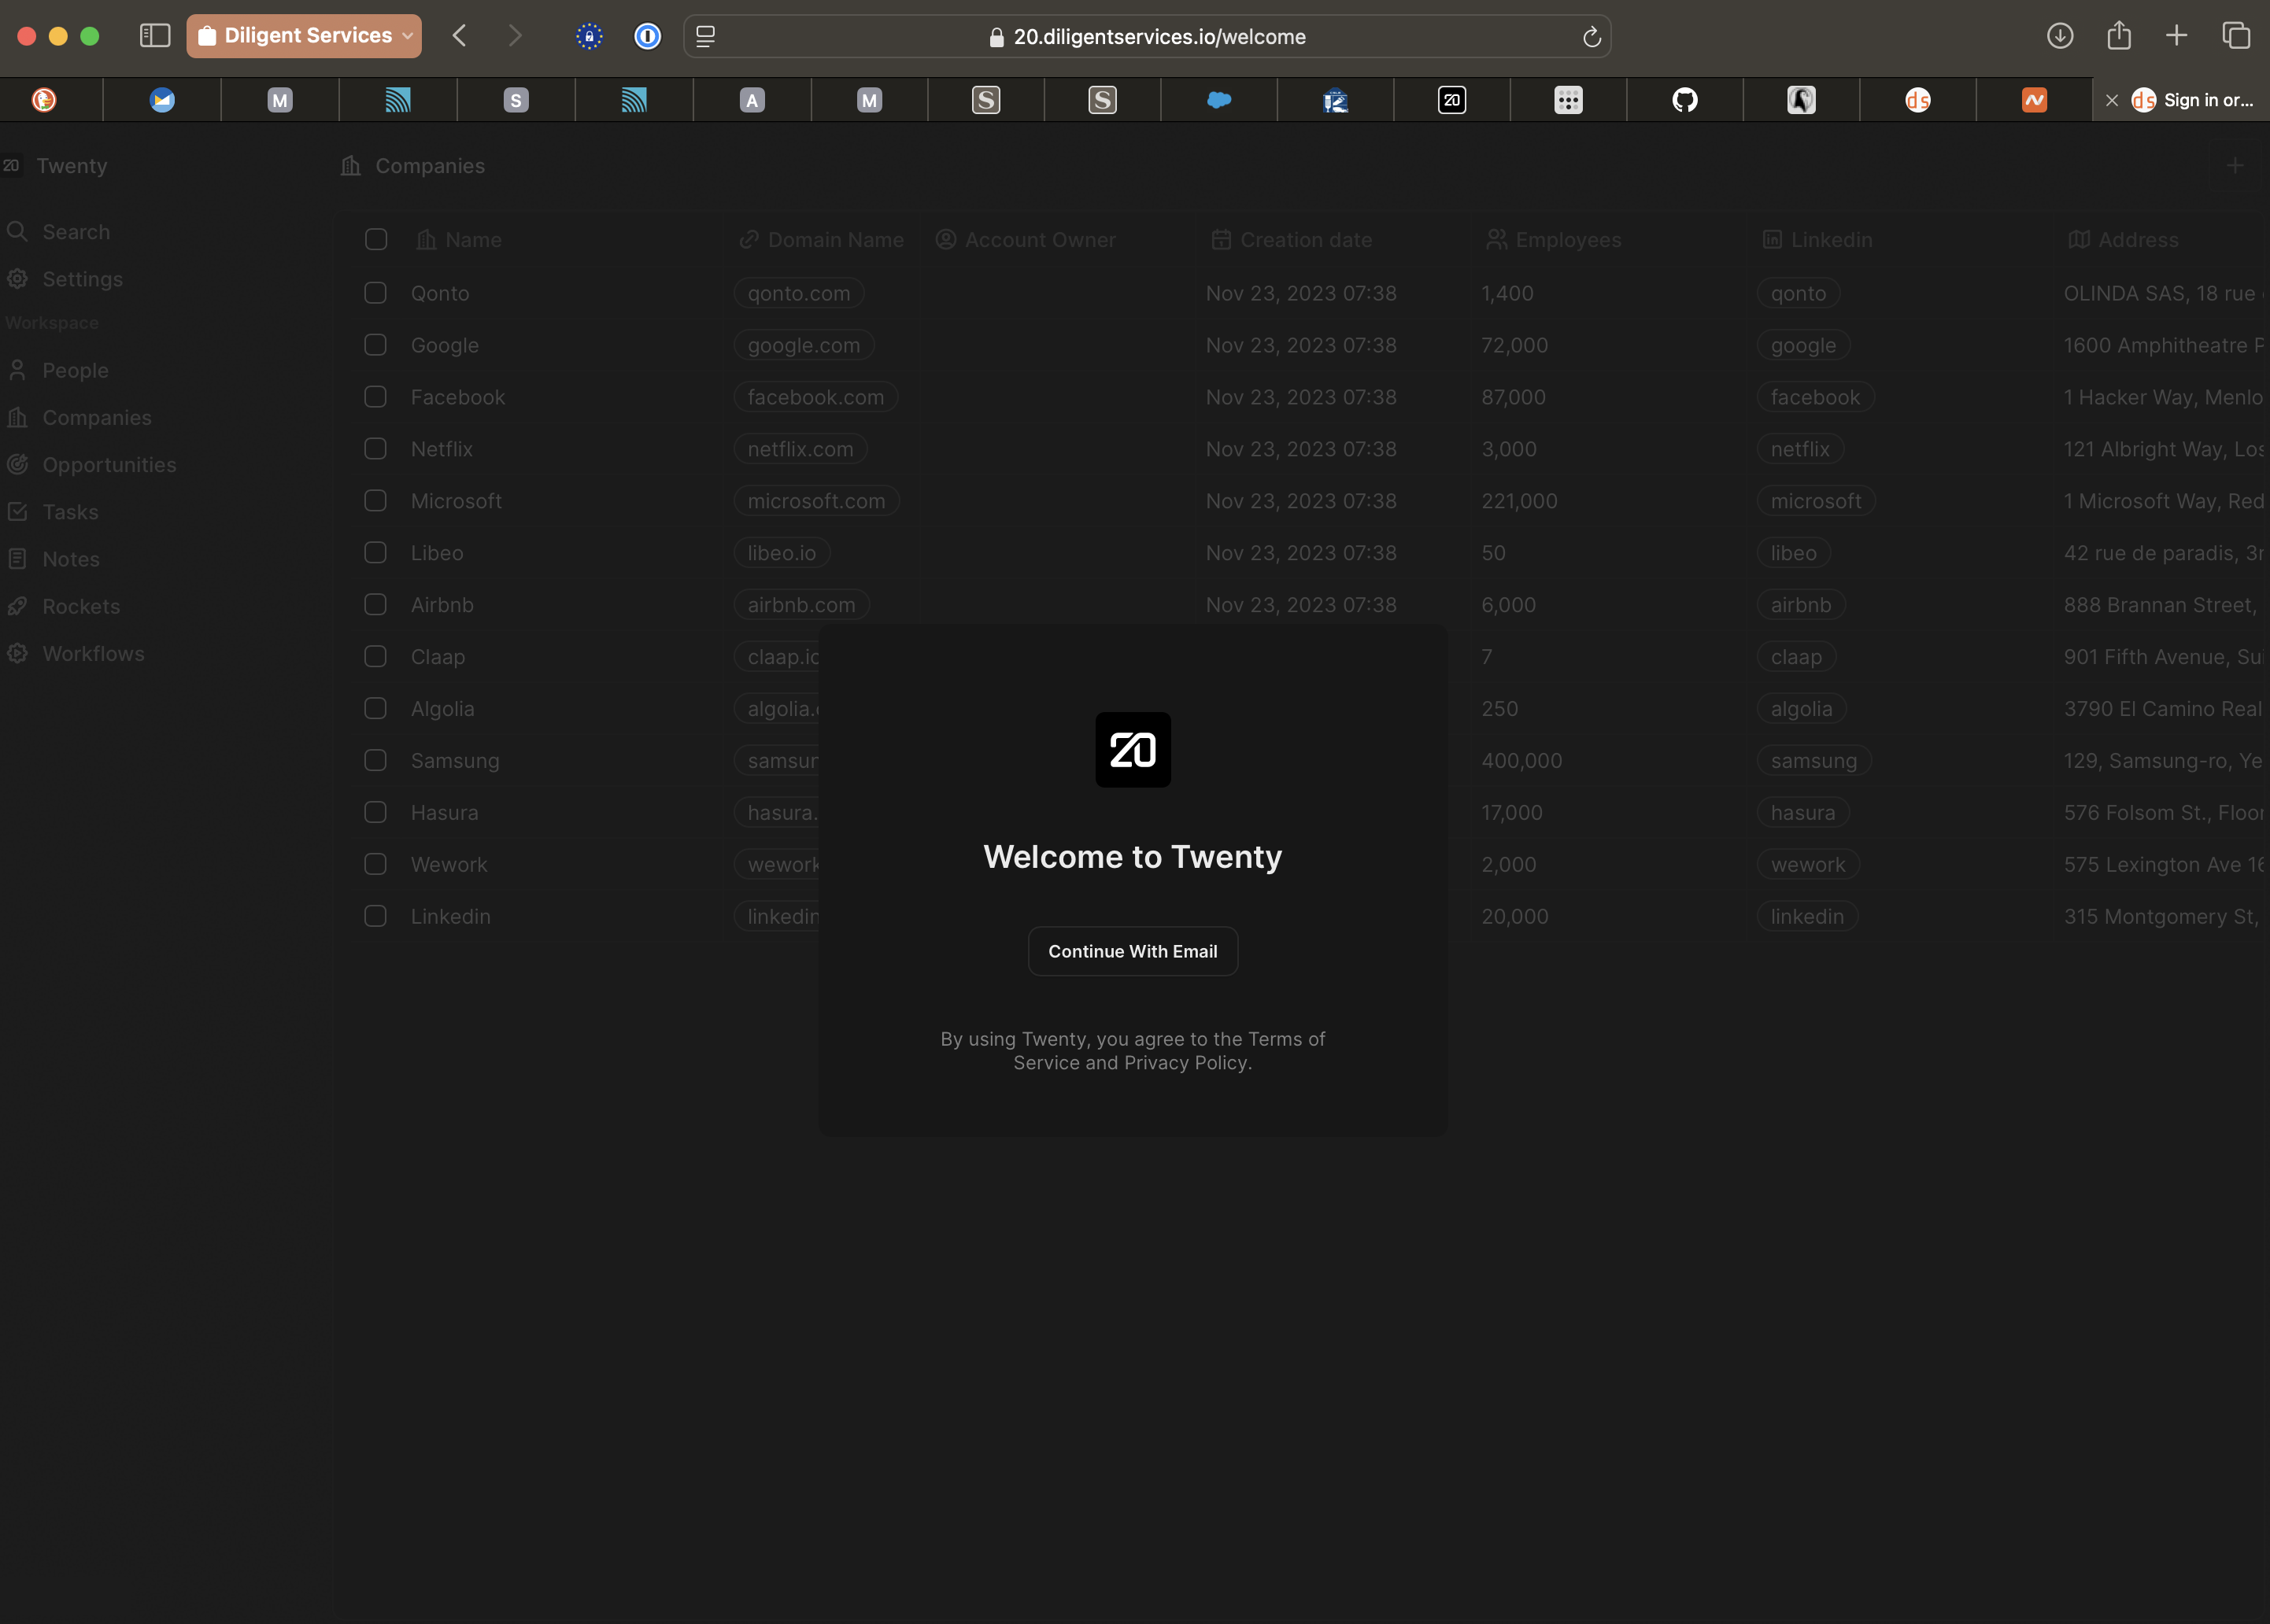Switch to the GitHub tab
The height and width of the screenshot is (1624, 2270).
point(1684,100)
